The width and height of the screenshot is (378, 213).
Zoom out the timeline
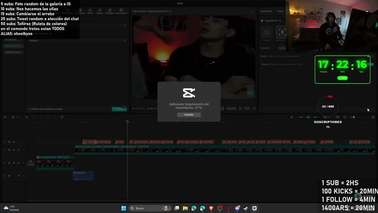point(345,117)
